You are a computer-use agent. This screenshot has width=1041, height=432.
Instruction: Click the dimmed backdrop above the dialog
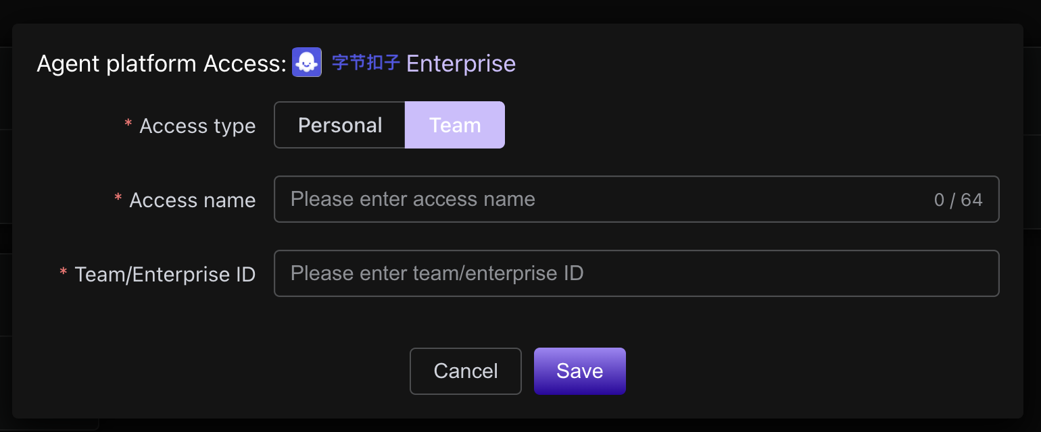point(520,11)
